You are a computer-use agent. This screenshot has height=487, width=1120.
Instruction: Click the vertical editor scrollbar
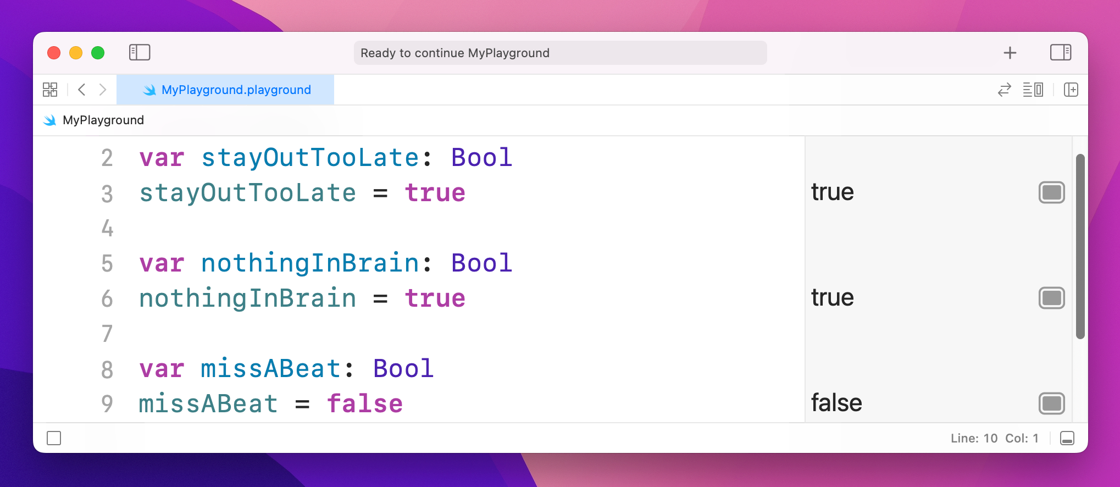(1080, 246)
